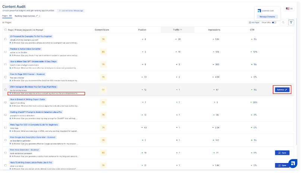The width and height of the screenshot is (305, 178).
Task: Click the Manage Domains button
Action: (267, 17)
